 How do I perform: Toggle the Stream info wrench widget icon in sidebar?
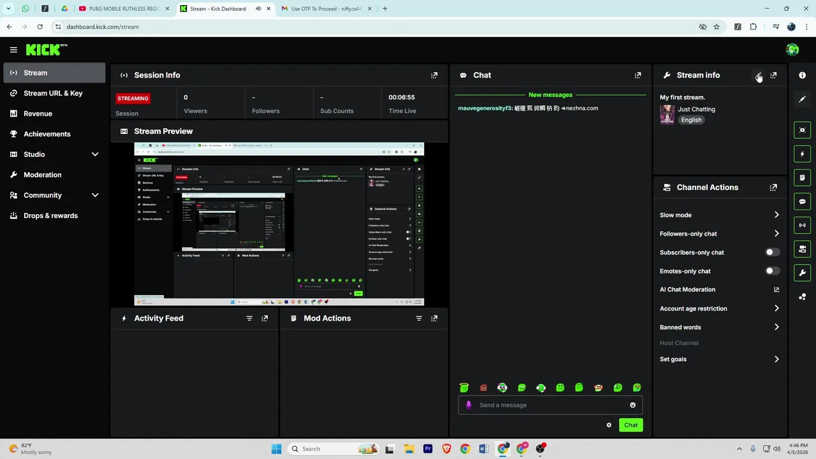pos(802,273)
